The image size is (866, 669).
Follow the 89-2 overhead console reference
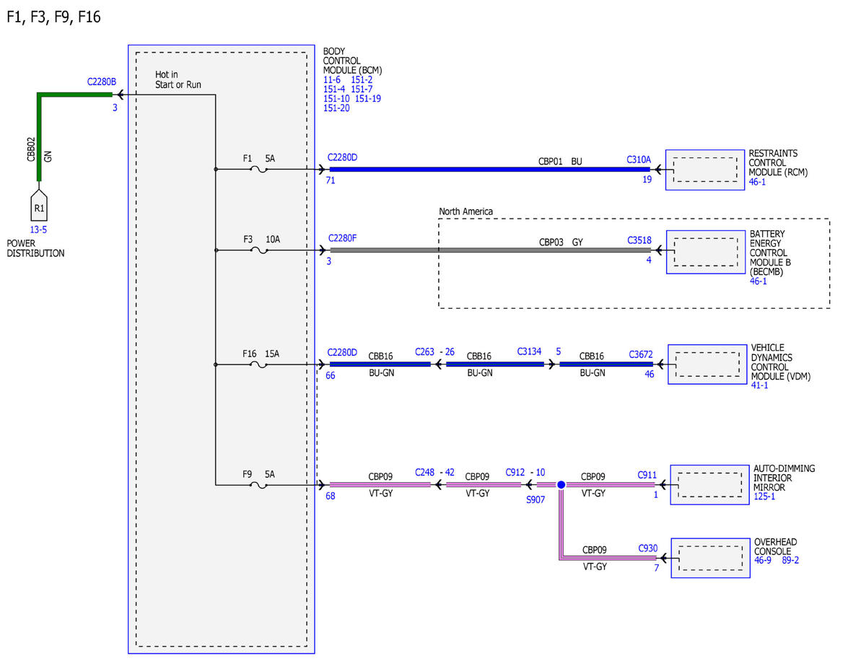[791, 561]
